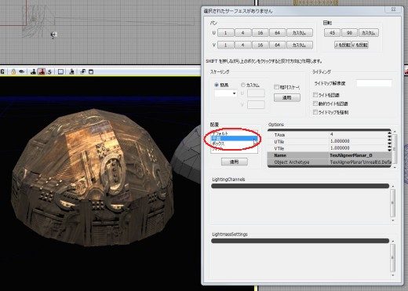Click the lightmap resolution input field
Viewport: 408px width, 291px height.
click(x=374, y=83)
